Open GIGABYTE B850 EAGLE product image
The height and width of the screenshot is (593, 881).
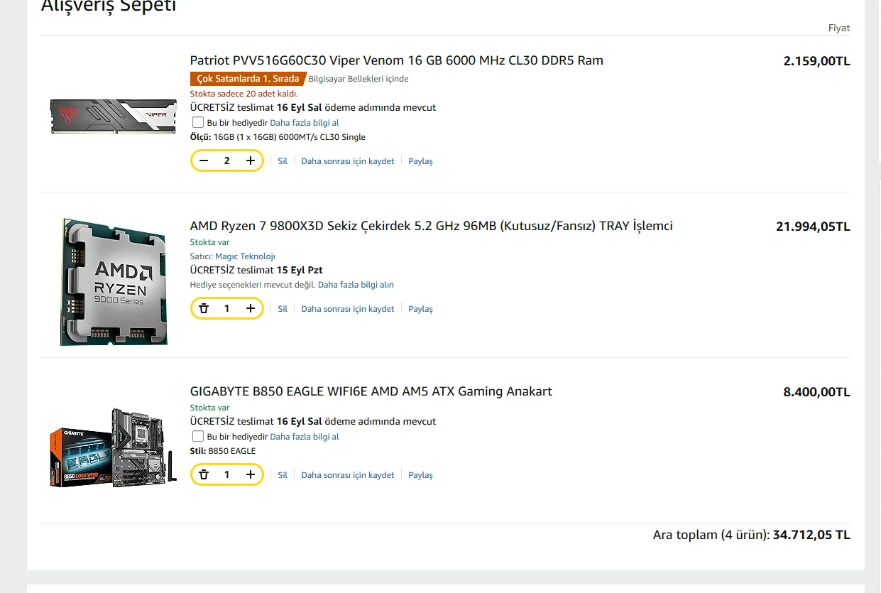coord(114,447)
